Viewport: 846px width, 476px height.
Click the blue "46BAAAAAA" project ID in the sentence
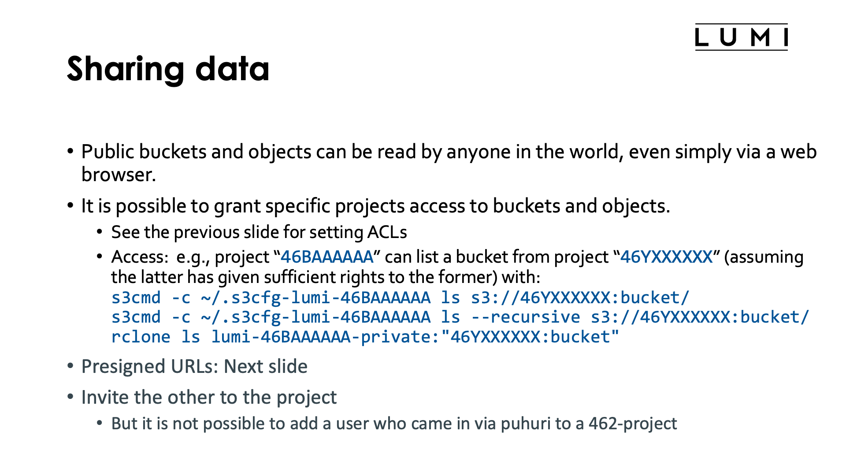coord(327,257)
